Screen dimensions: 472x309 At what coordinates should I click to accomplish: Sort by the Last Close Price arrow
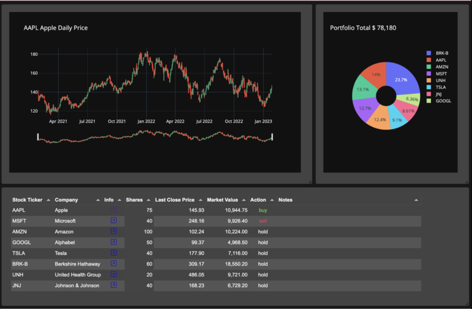coord(201,200)
